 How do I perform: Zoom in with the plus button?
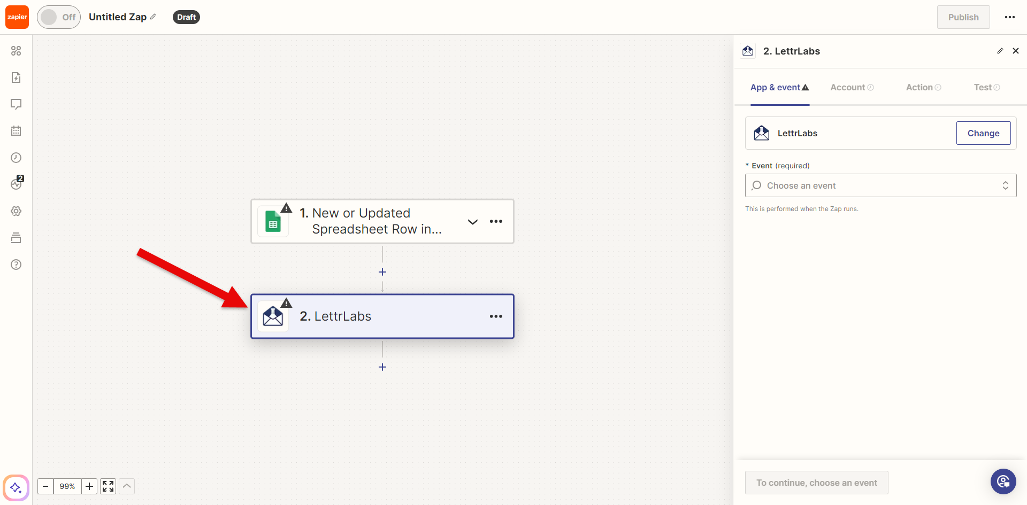89,486
